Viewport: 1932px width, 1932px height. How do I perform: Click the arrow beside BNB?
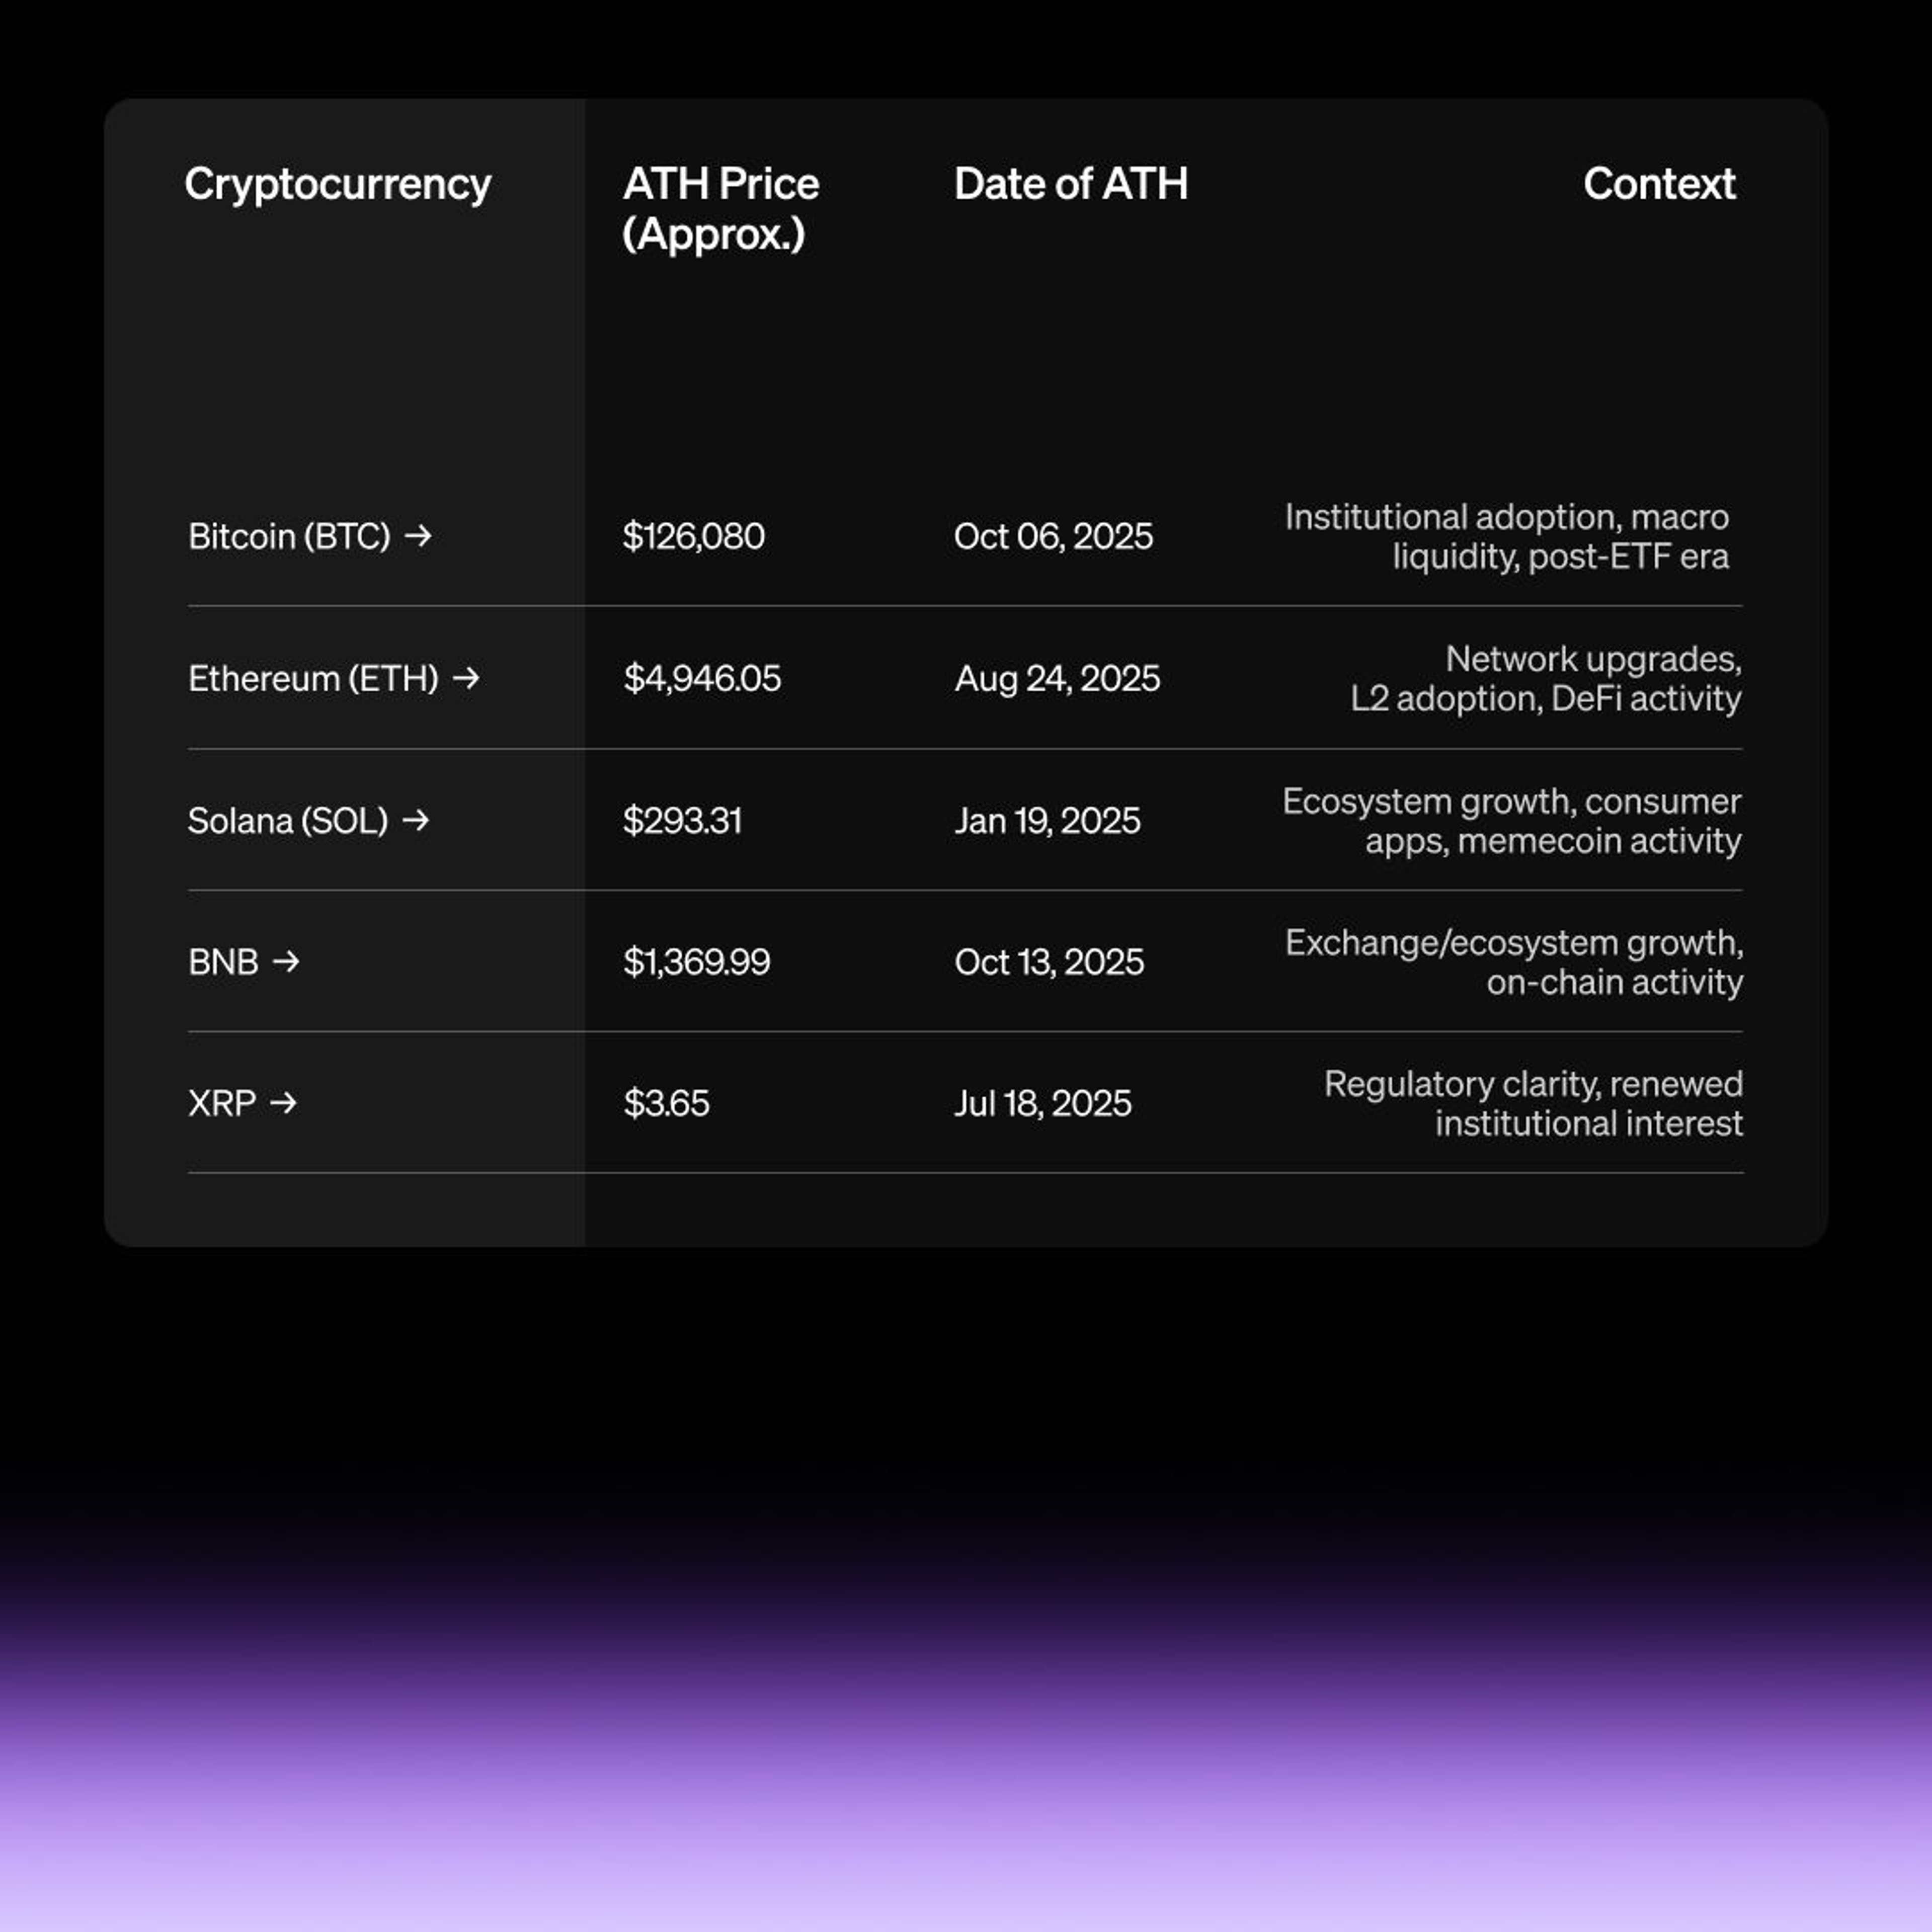286,961
